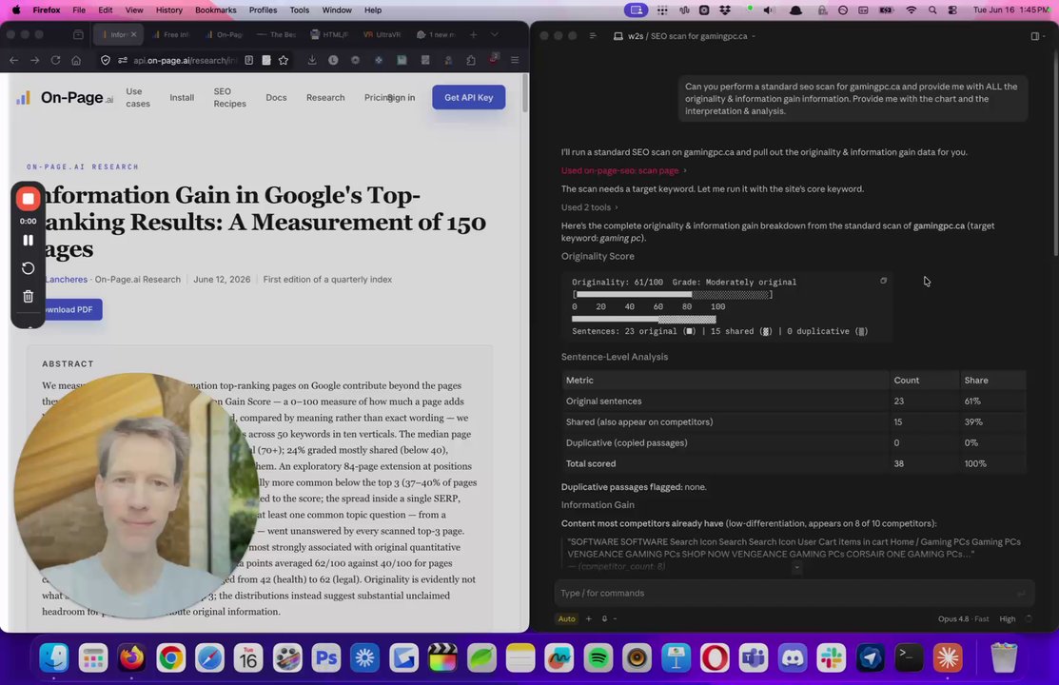The image size is (1059, 685).
Task: Open the Firefox extensions puzzle icon
Action: pyautogui.click(x=471, y=60)
